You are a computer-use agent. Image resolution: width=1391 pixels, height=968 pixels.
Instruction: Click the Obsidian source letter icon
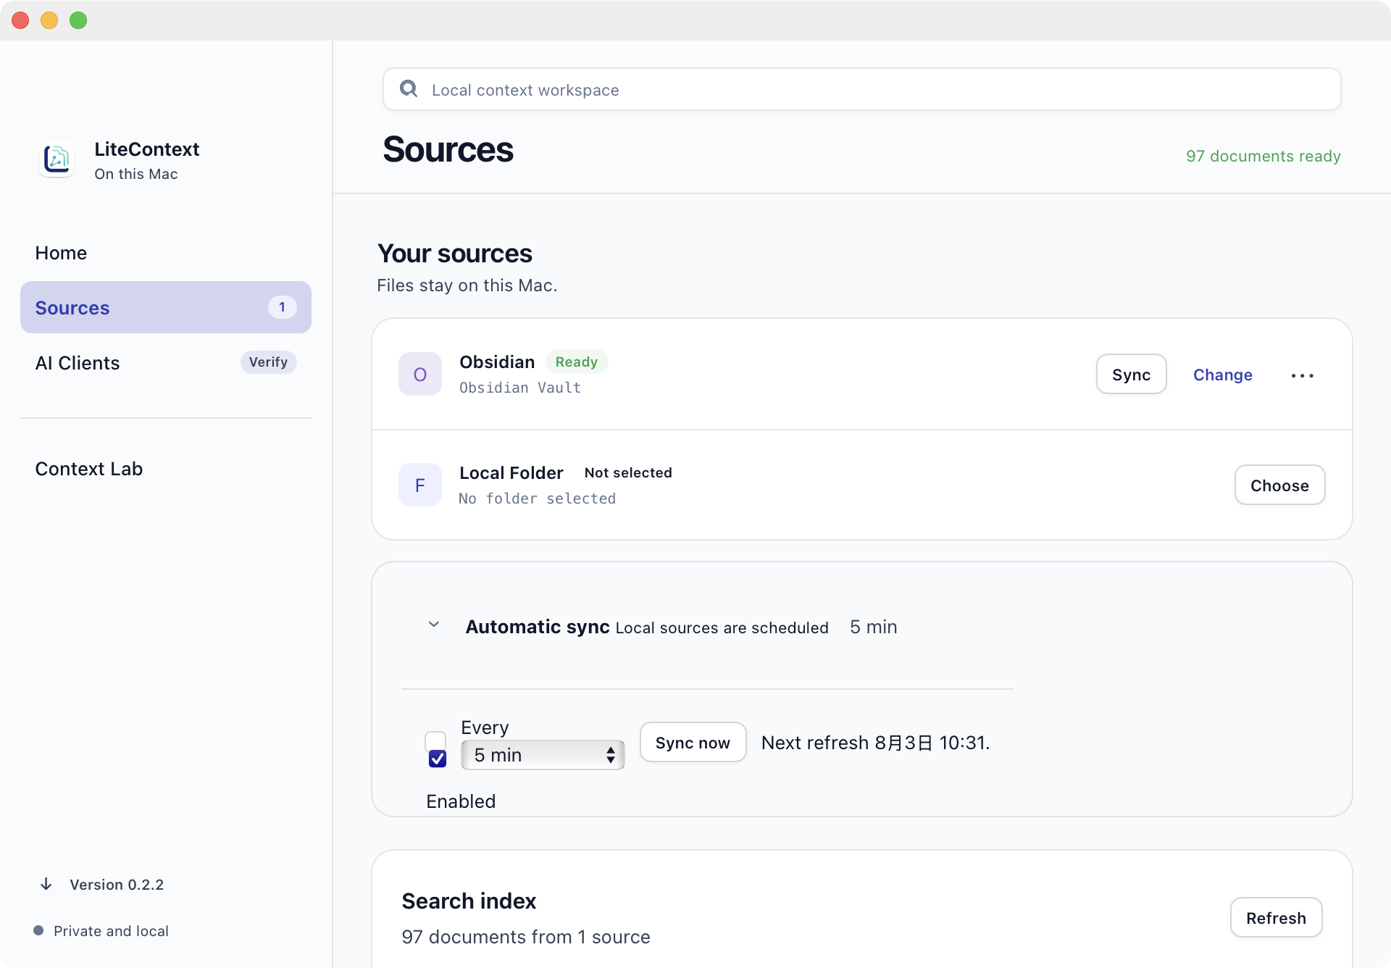click(x=420, y=374)
